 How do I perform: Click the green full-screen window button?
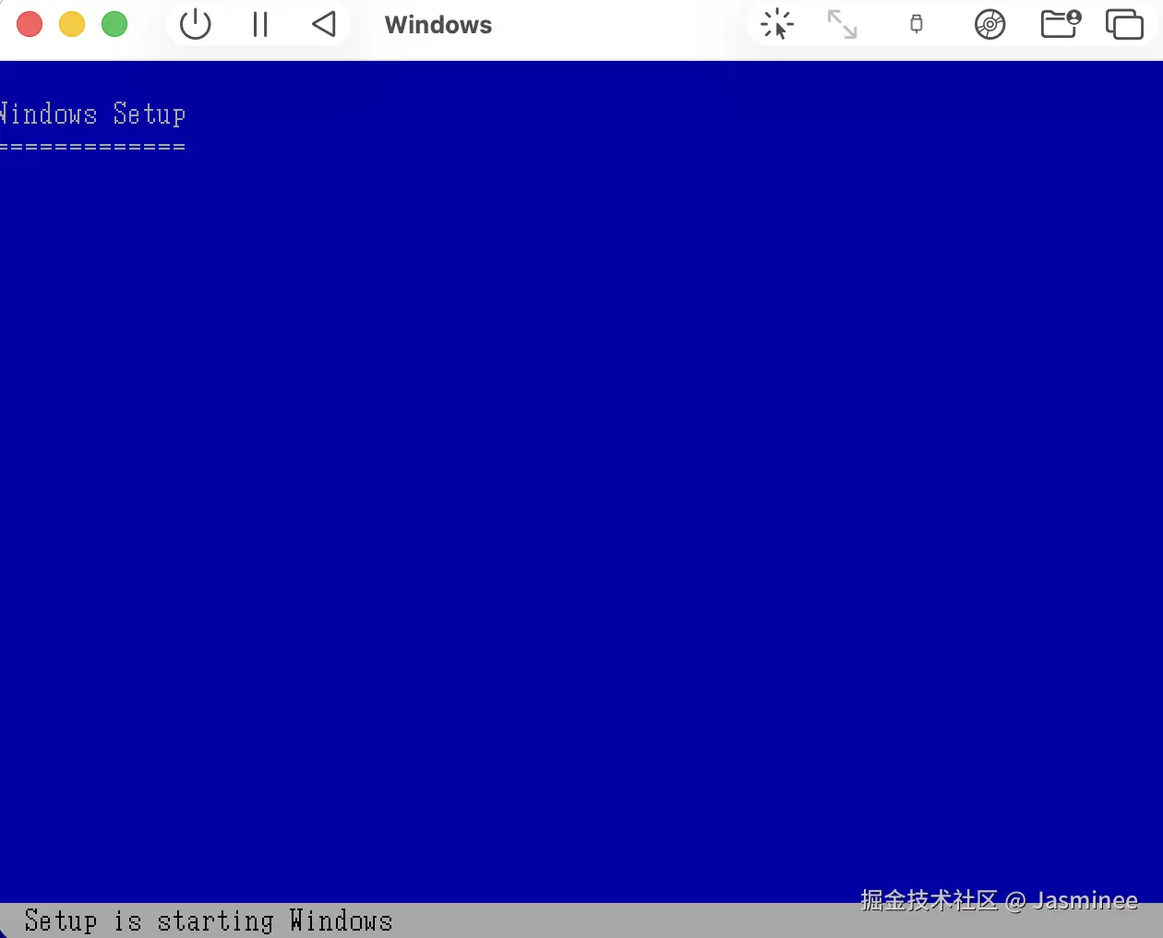click(114, 24)
